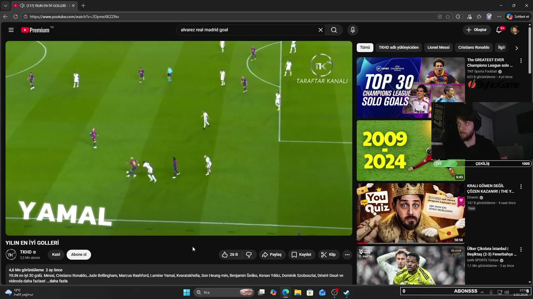
Task: Clear the search query with the X
Action: [321, 30]
